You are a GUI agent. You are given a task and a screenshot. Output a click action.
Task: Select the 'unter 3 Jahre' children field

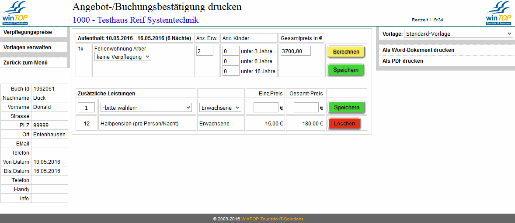pyautogui.click(x=231, y=51)
